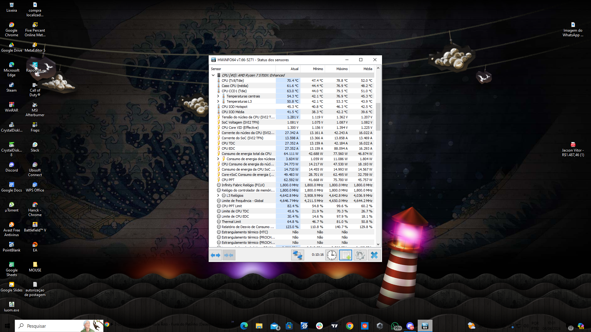
Task: Open Discord desktop shortcut
Action: [x=12, y=167]
